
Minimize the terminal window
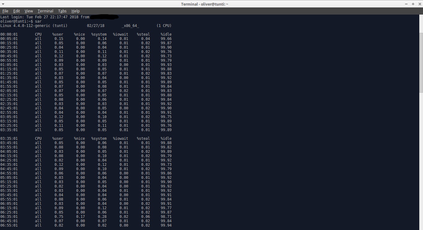click(406, 4)
